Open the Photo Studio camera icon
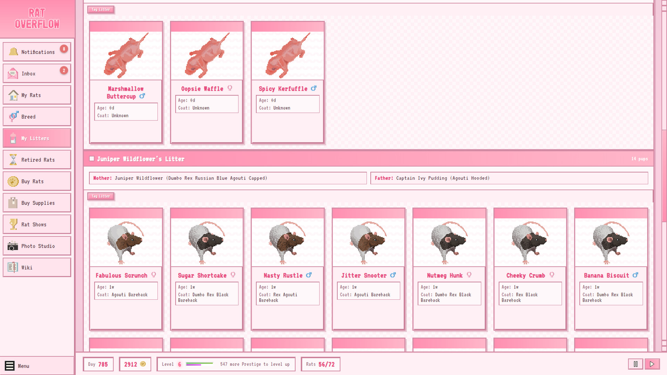This screenshot has width=667, height=375. pos(13,245)
